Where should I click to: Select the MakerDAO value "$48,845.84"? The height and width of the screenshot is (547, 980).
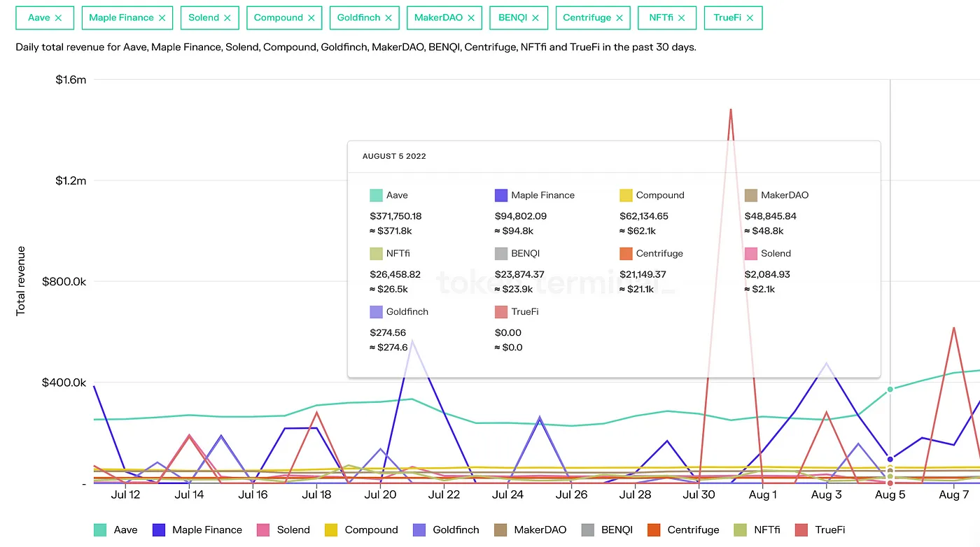771,216
